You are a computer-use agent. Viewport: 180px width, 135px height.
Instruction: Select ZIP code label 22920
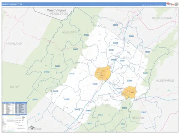(143, 112)
